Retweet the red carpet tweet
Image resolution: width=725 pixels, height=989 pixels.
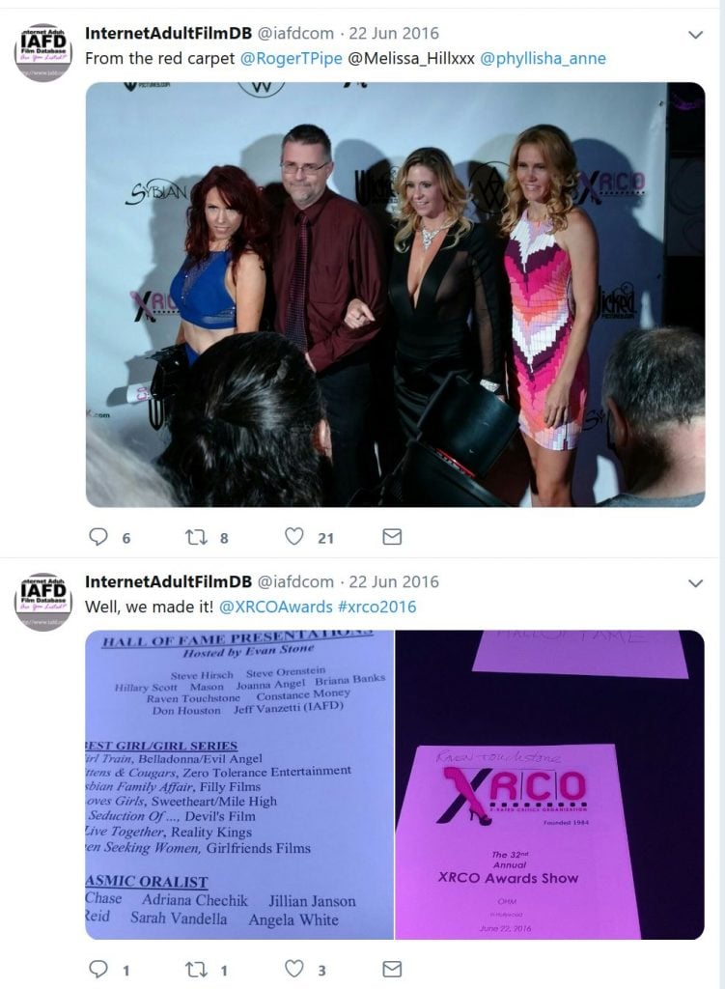tap(195, 537)
